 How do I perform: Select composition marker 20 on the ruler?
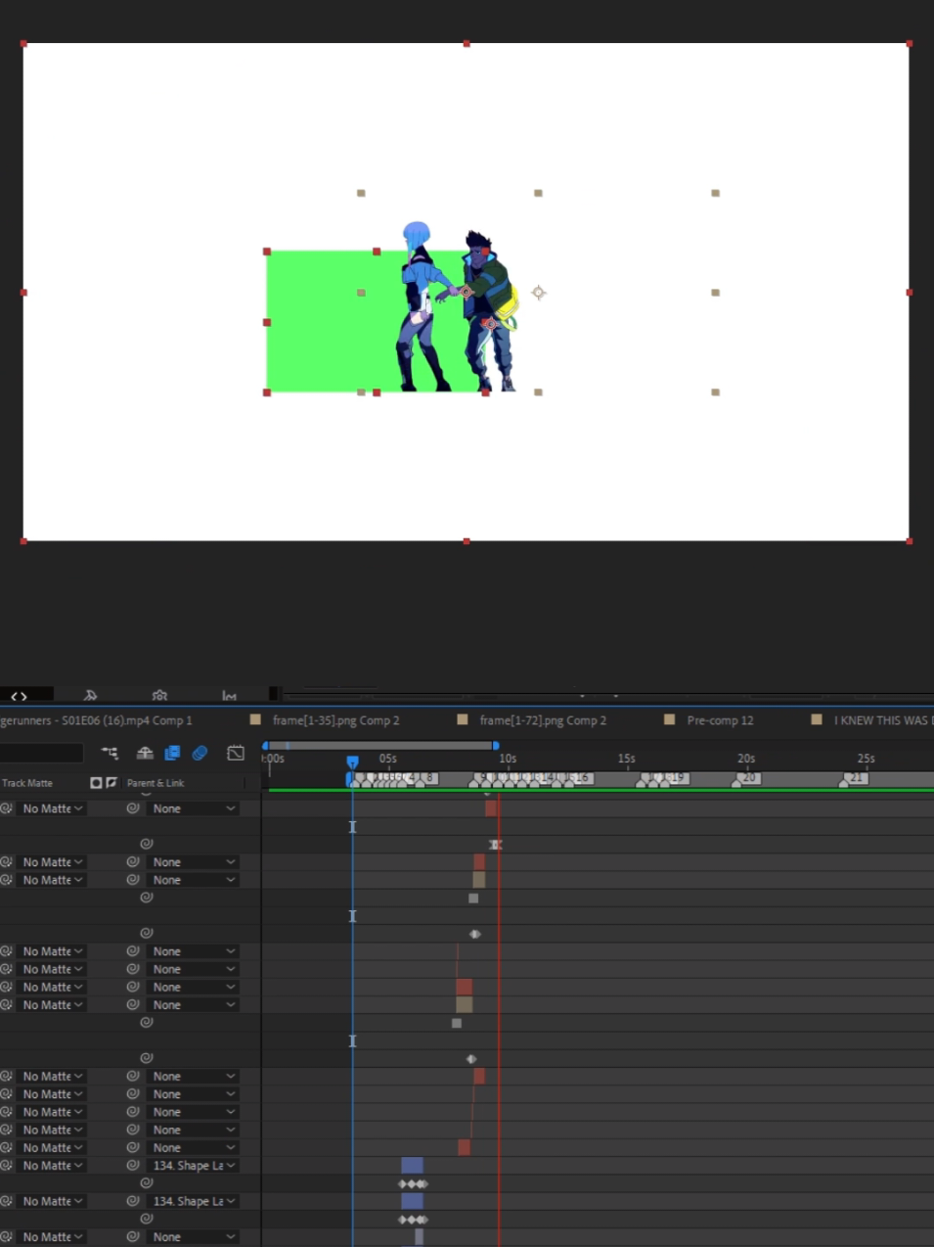pos(747,778)
